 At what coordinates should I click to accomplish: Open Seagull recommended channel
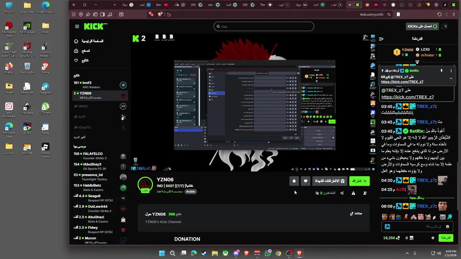[100, 198]
